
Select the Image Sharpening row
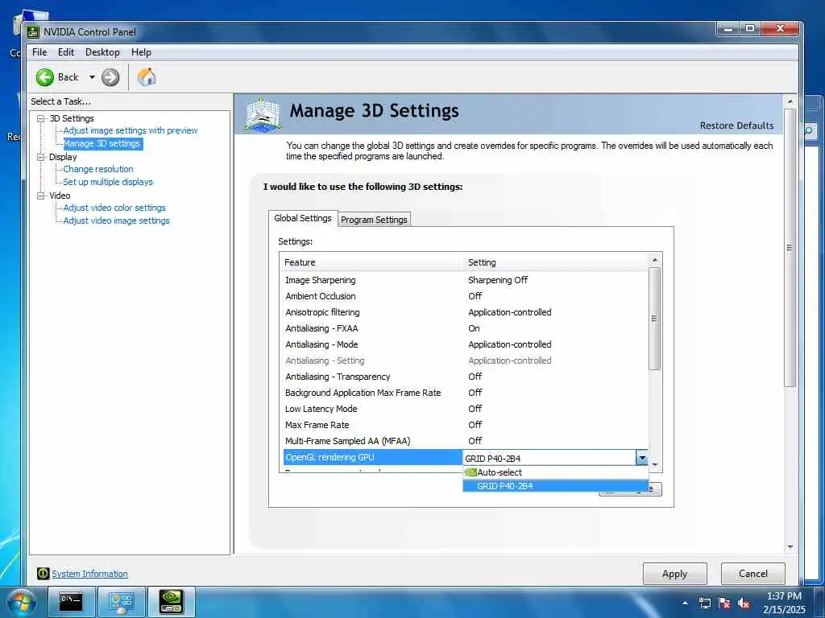(x=465, y=280)
